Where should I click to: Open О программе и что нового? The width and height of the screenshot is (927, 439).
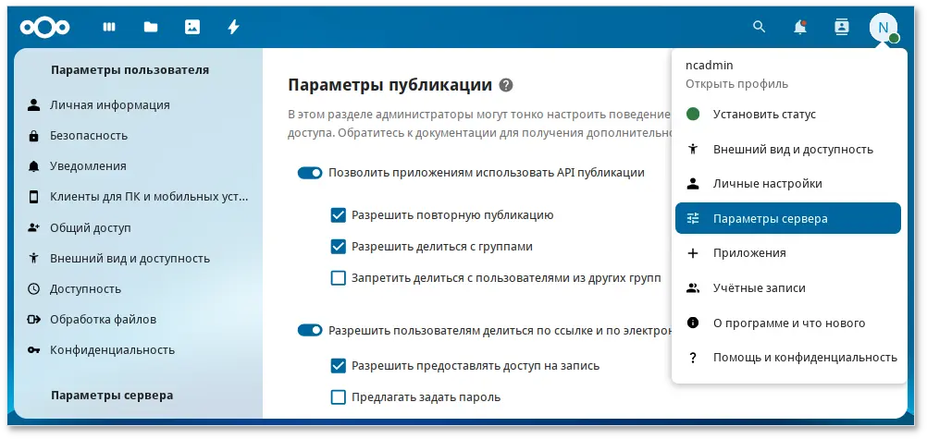[788, 323]
